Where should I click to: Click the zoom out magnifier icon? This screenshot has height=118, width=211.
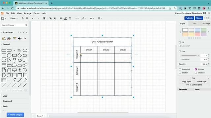point(27,18)
